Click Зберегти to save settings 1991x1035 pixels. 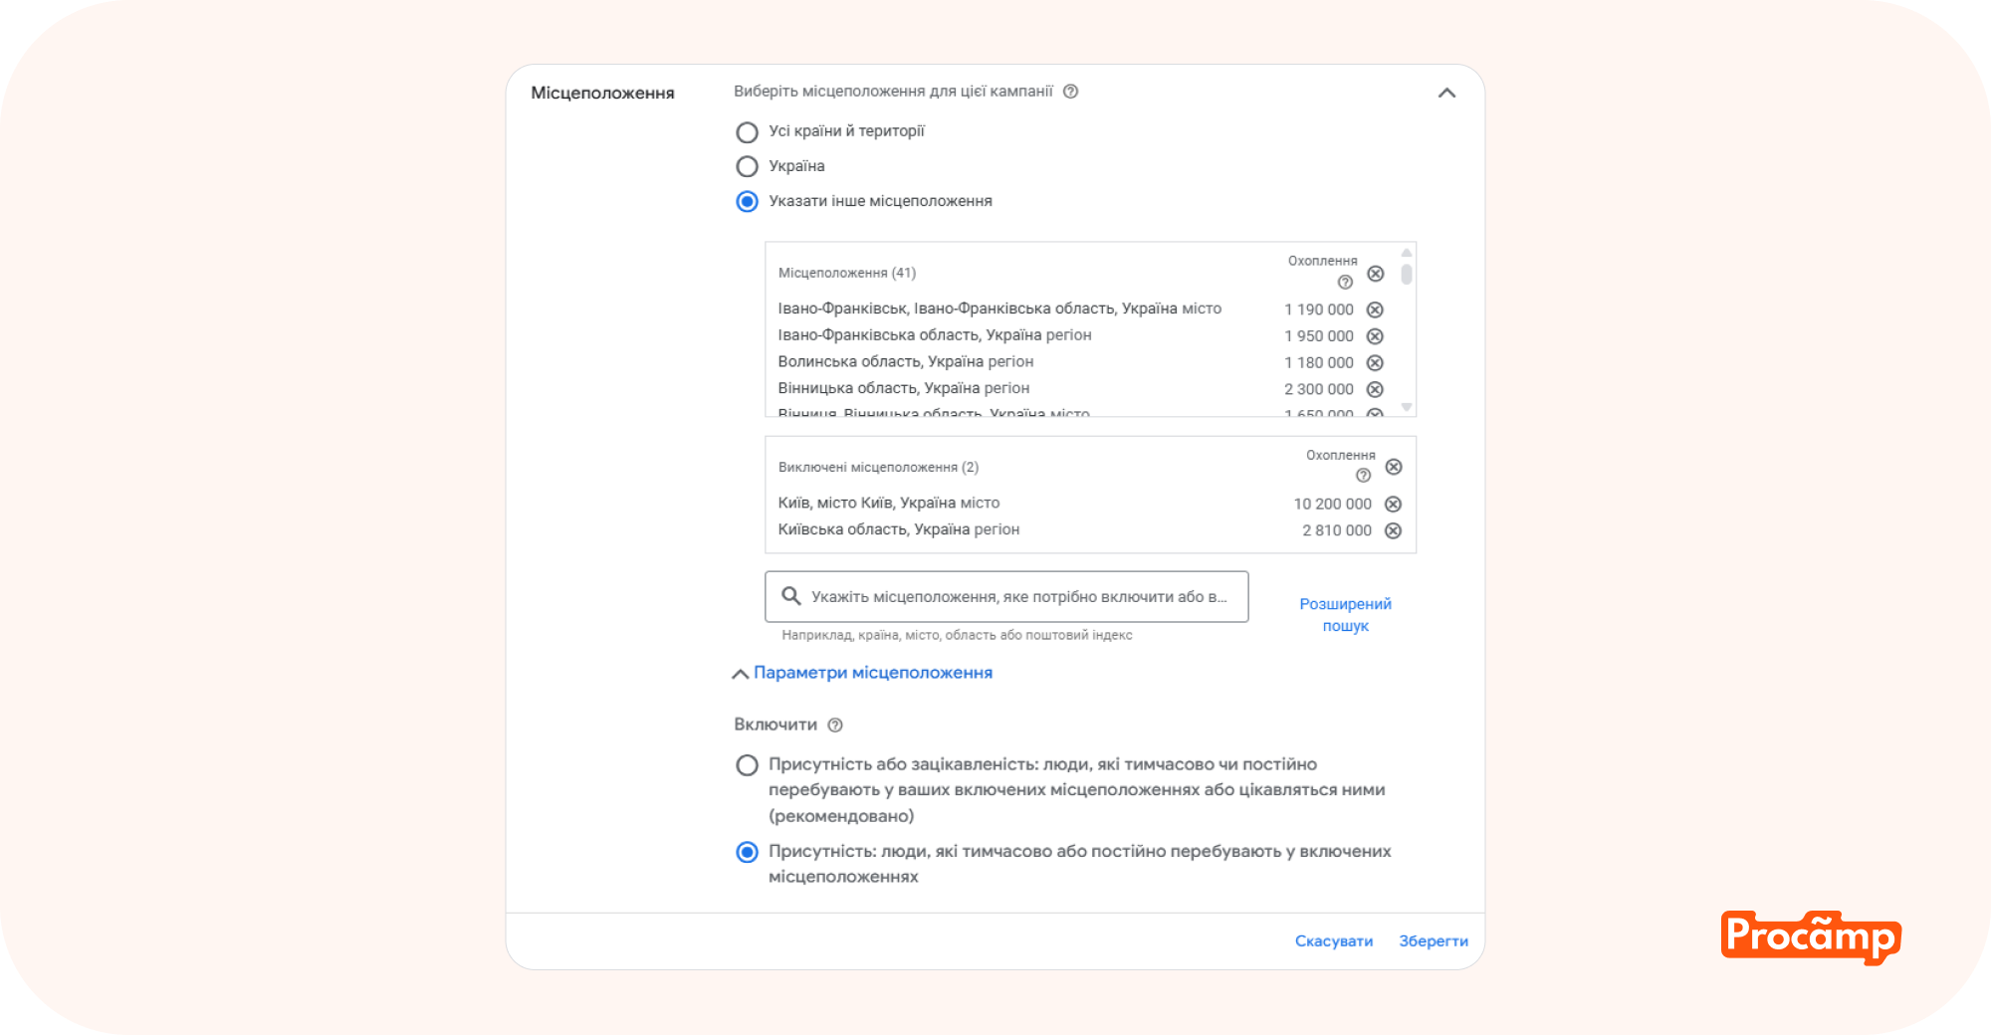pyautogui.click(x=1433, y=941)
